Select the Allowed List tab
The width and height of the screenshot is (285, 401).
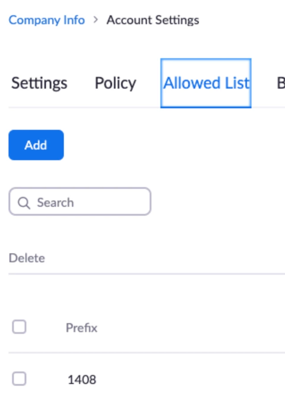206,83
